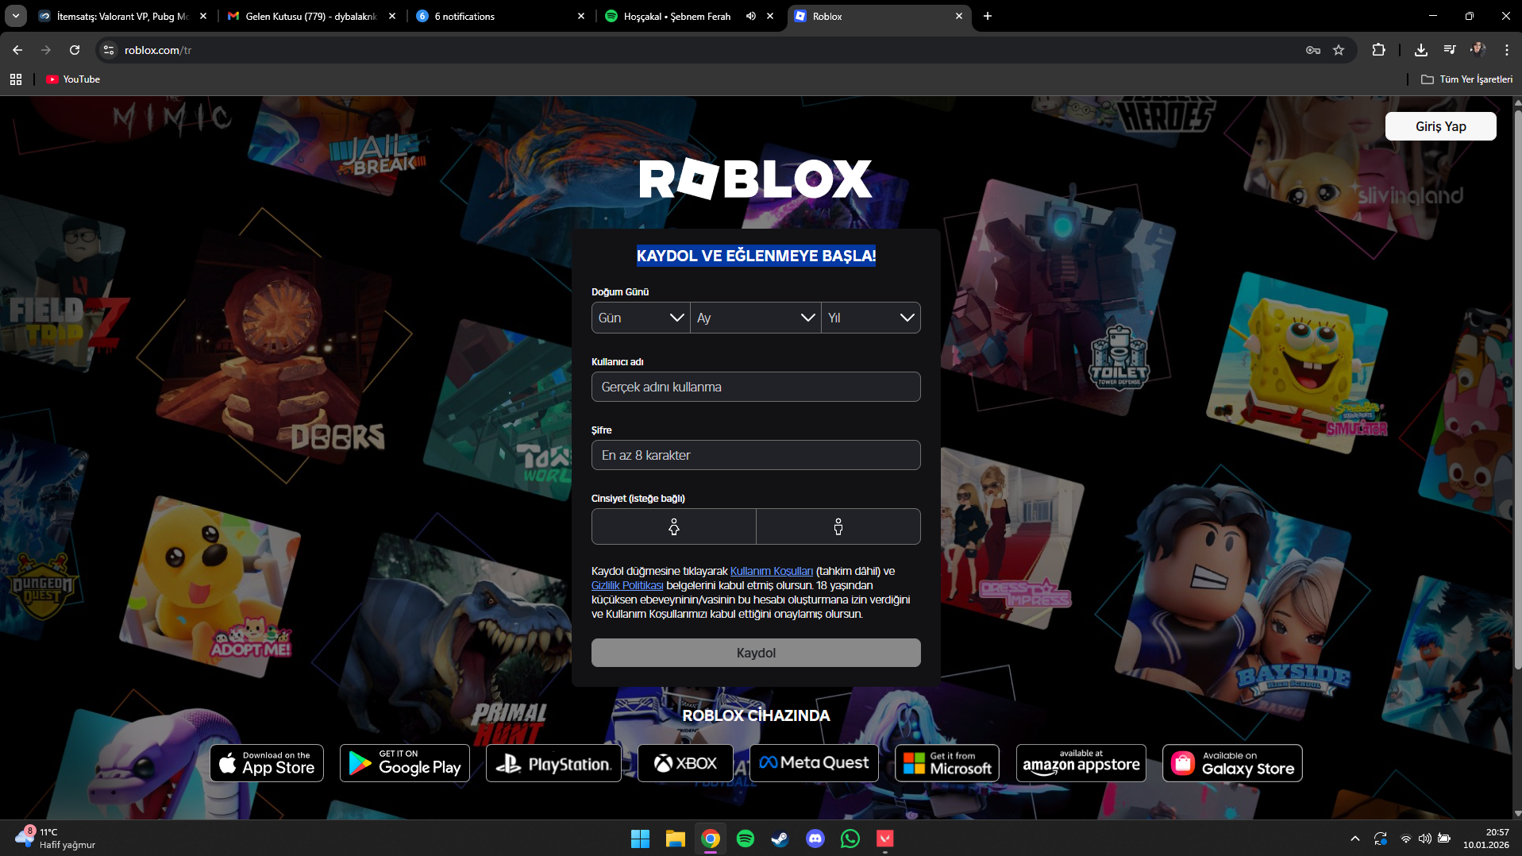This screenshot has width=1522, height=856.
Task: Open the Tüm Yer İşaretleri bookmarks folder
Action: click(1466, 79)
